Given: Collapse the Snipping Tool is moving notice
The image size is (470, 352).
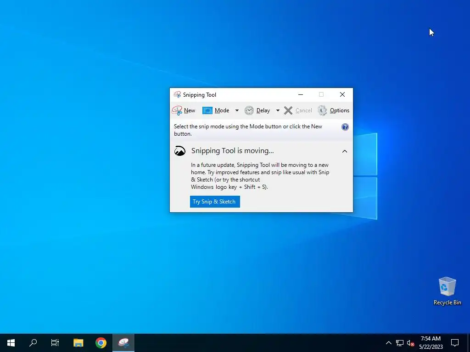Looking at the screenshot, I should (345, 151).
